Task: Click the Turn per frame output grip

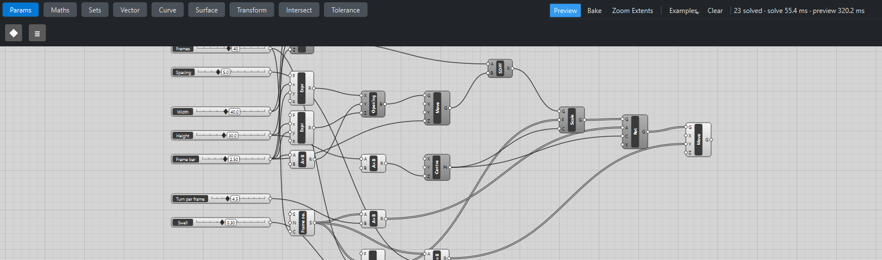Action: click(x=270, y=199)
